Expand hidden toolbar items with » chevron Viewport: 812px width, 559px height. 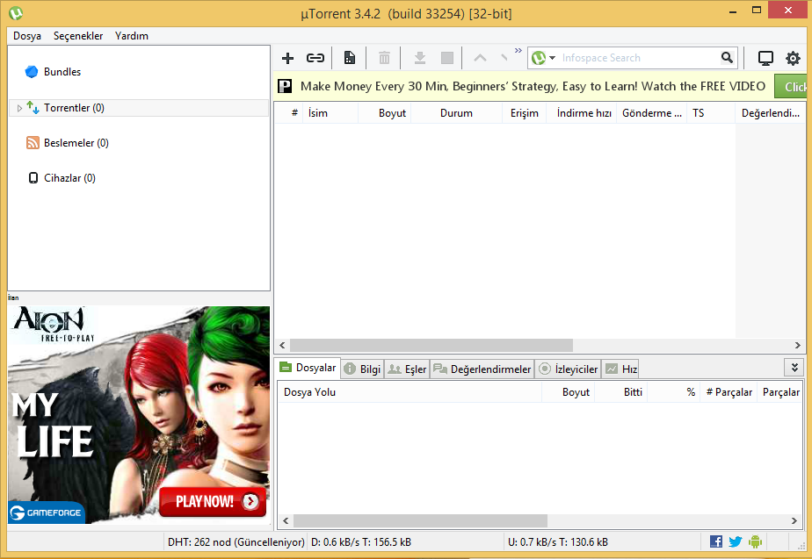click(518, 51)
